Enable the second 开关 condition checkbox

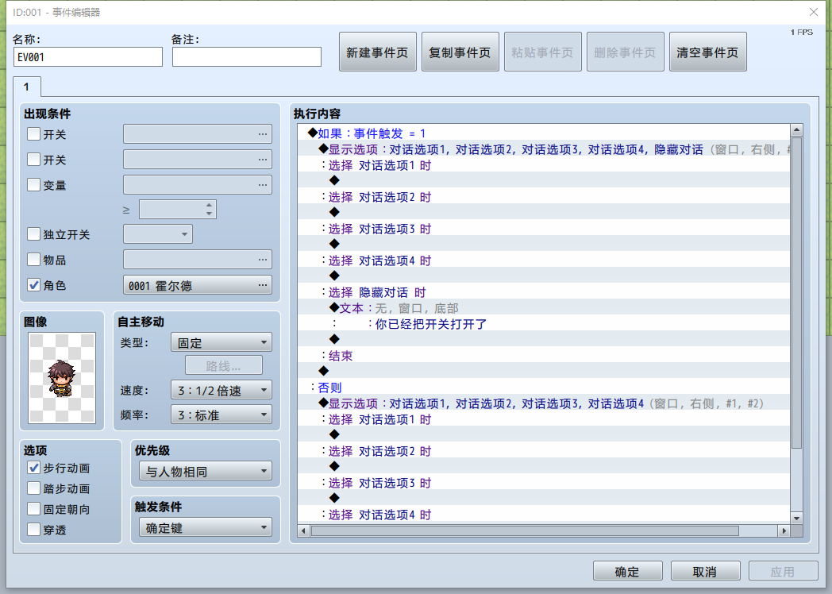(33, 160)
